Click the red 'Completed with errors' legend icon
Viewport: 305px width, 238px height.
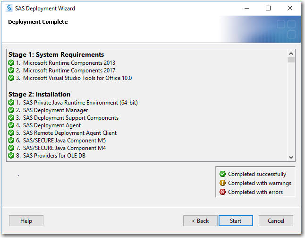223,192
